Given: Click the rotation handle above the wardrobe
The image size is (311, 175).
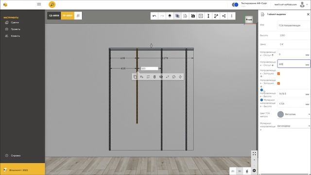Looking at the screenshot, I should pos(151,46).
